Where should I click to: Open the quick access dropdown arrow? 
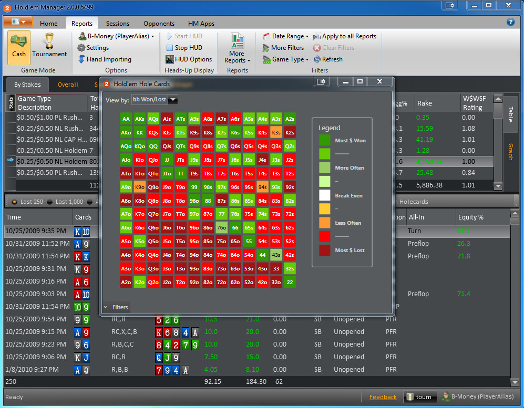24,22
